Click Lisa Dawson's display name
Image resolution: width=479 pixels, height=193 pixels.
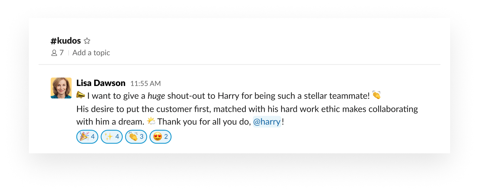(101, 83)
